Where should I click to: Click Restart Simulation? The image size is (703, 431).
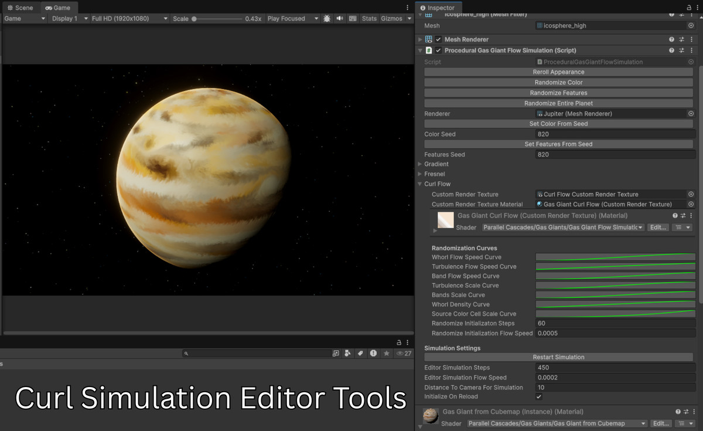tap(558, 357)
